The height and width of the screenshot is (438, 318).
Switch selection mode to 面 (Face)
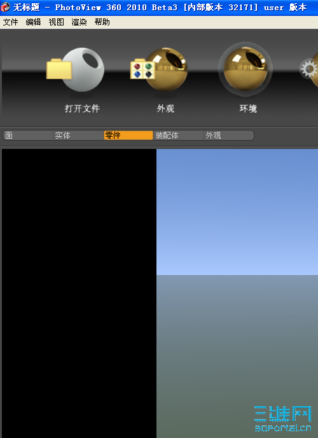click(28, 136)
